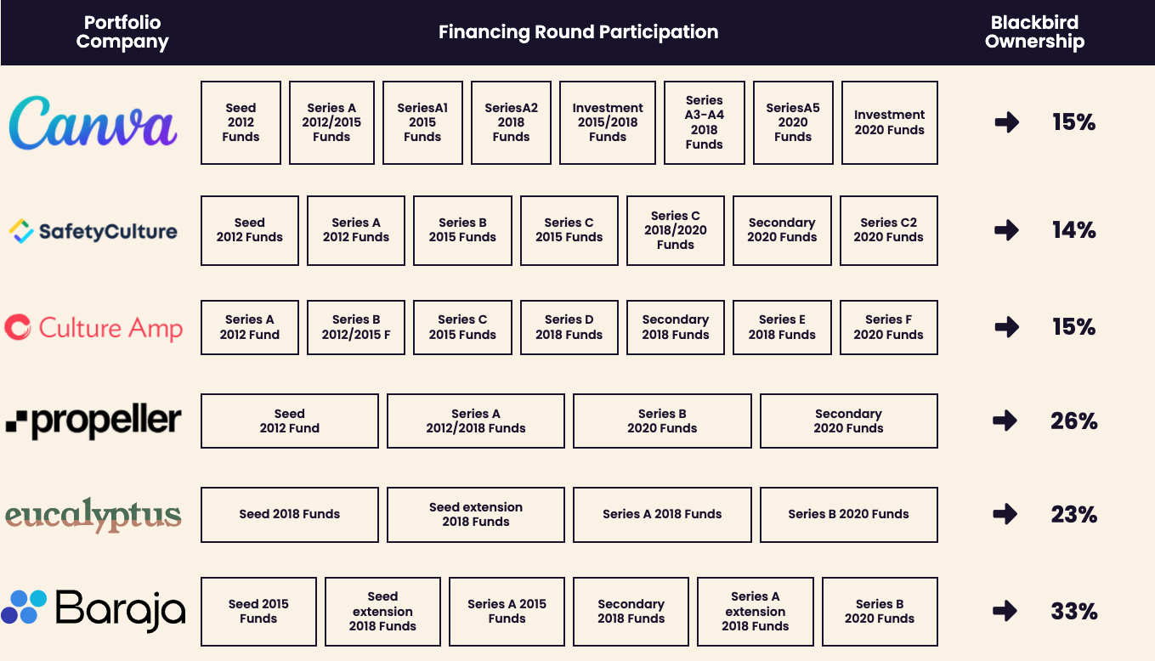Click the Baraja logo
Image resolution: width=1155 pixels, height=661 pixels.
pyautogui.click(x=93, y=611)
